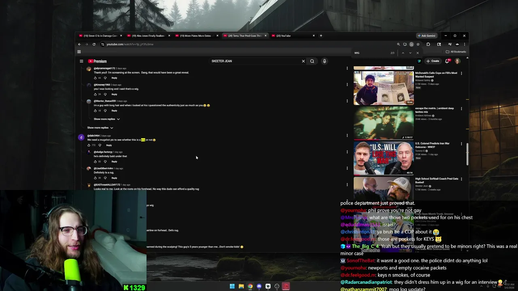Viewport: 518px width, 291px height.
Task: Open the Chrome apps grid icon
Action: (79, 52)
